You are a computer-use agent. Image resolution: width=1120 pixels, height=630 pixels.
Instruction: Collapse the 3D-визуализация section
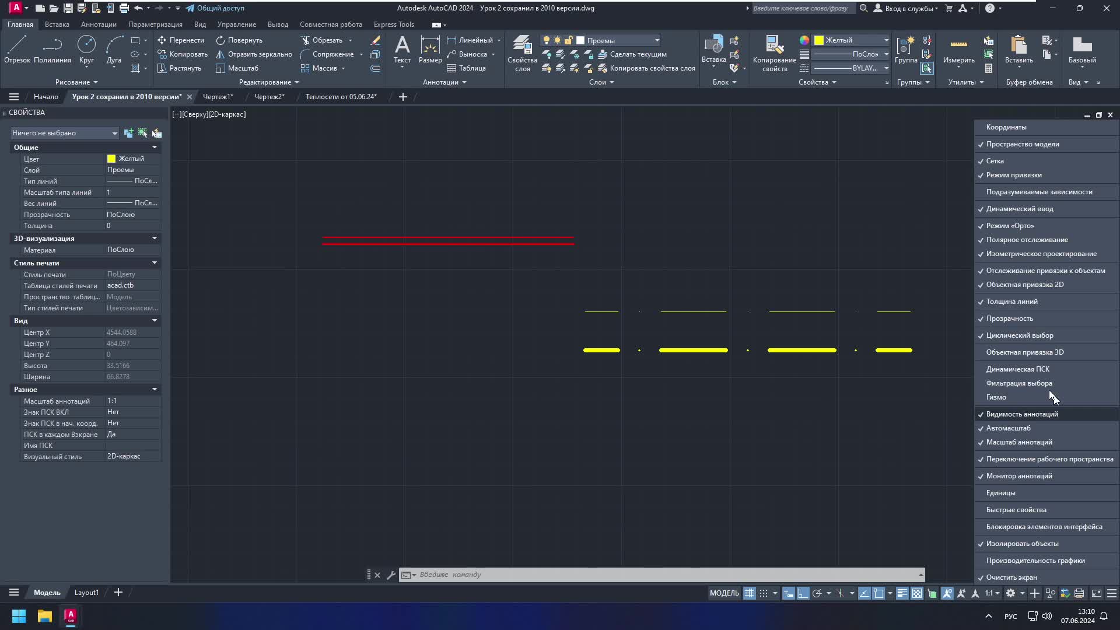[x=155, y=239]
